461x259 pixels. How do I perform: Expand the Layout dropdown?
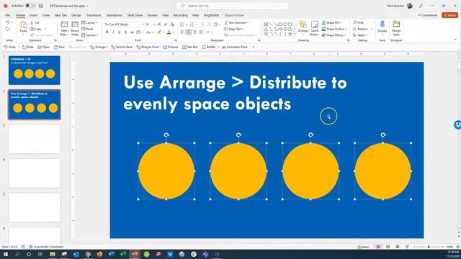point(89,22)
